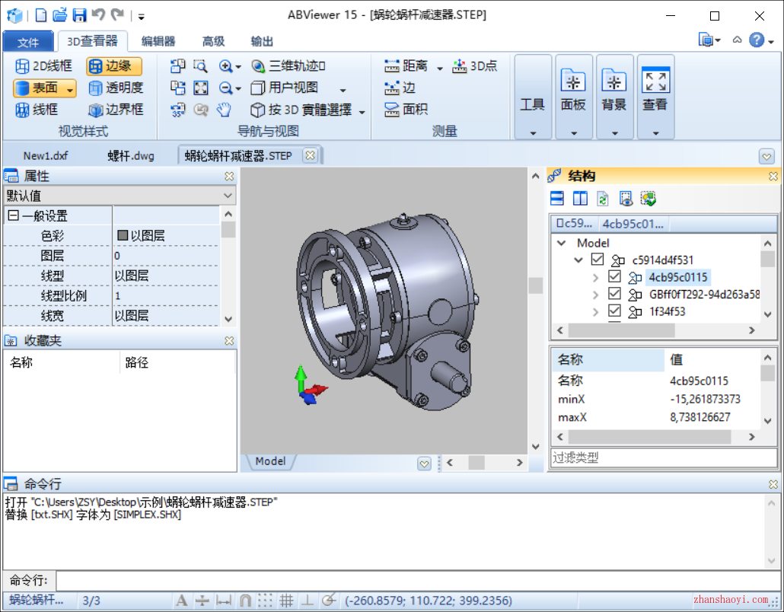Toggle the snap magnet status icon
The image size is (784, 612).
pos(245,600)
